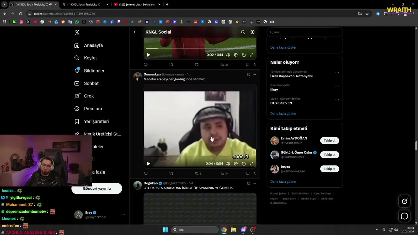Click the Ara search field on X
This screenshot has width=418, height=235.
(305, 32)
